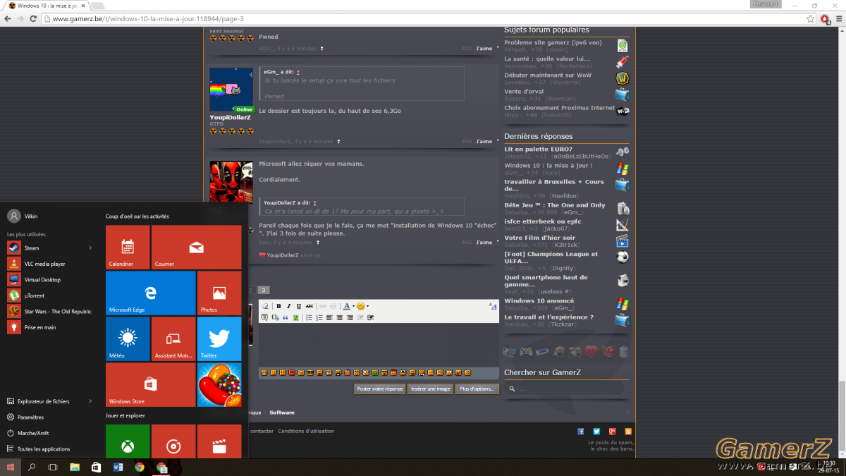Image resolution: width=846 pixels, height=476 pixels.
Task: Apply Italic formatting in the reply editor
Action: tap(289, 306)
